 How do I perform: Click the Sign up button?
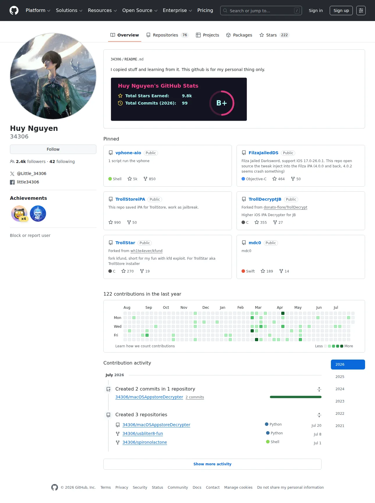tap(341, 11)
